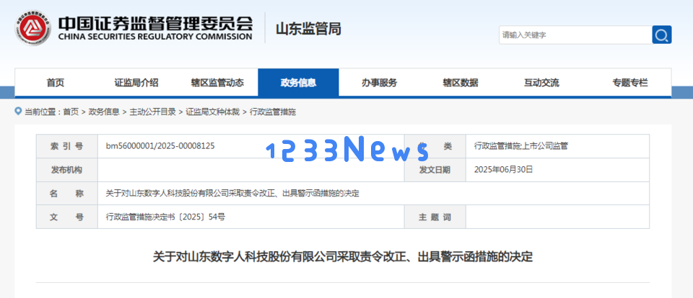Follow the 行政监管措施 breadcrumb link
Image resolution: width=693 pixels, height=298 pixels.
click(273, 112)
